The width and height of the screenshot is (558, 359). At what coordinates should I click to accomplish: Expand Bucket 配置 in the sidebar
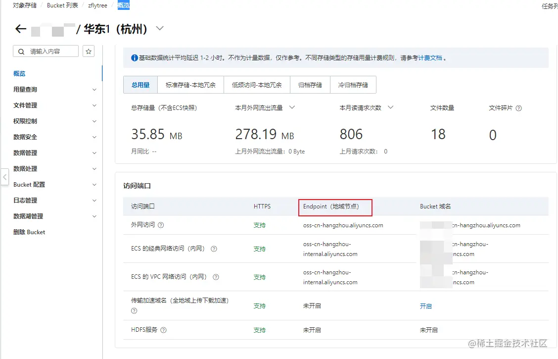point(94,185)
